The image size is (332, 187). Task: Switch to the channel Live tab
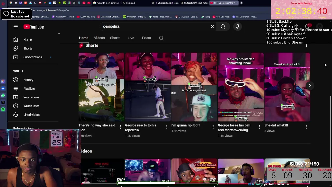point(131,38)
